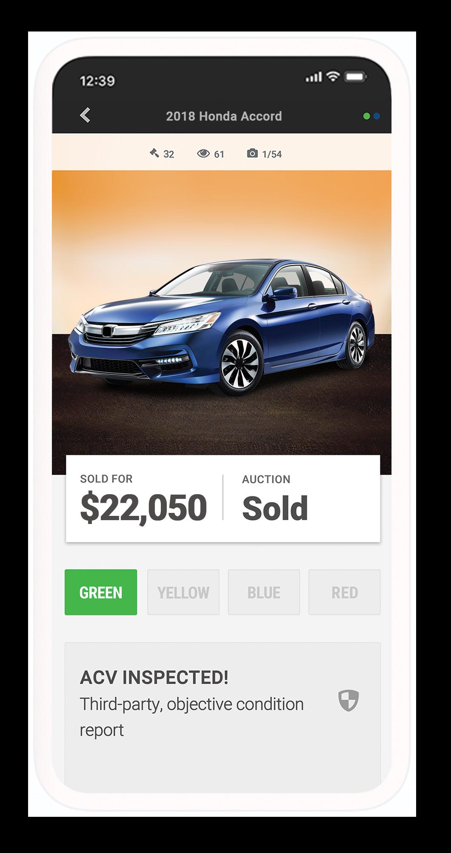Click the $22,050 sold price
Image resolution: width=451 pixels, height=853 pixels.
tap(143, 507)
